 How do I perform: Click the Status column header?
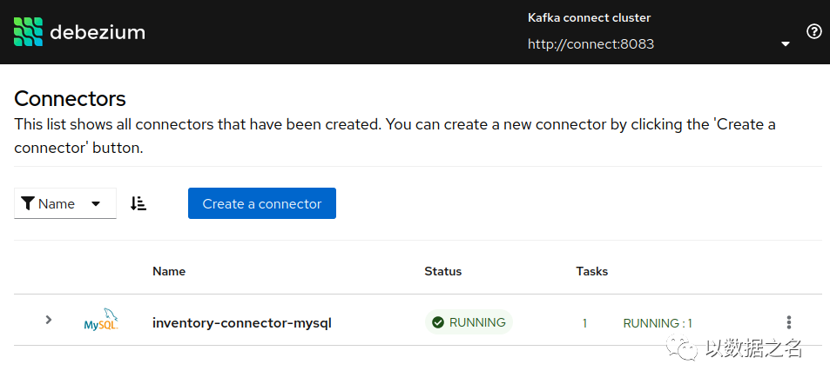(442, 271)
